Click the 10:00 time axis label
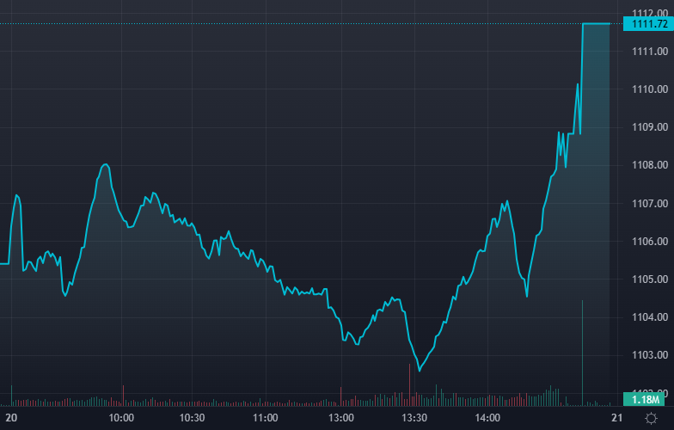 (121, 418)
